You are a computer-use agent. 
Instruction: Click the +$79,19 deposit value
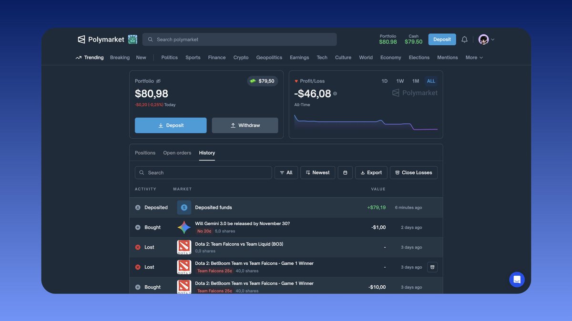point(377,208)
